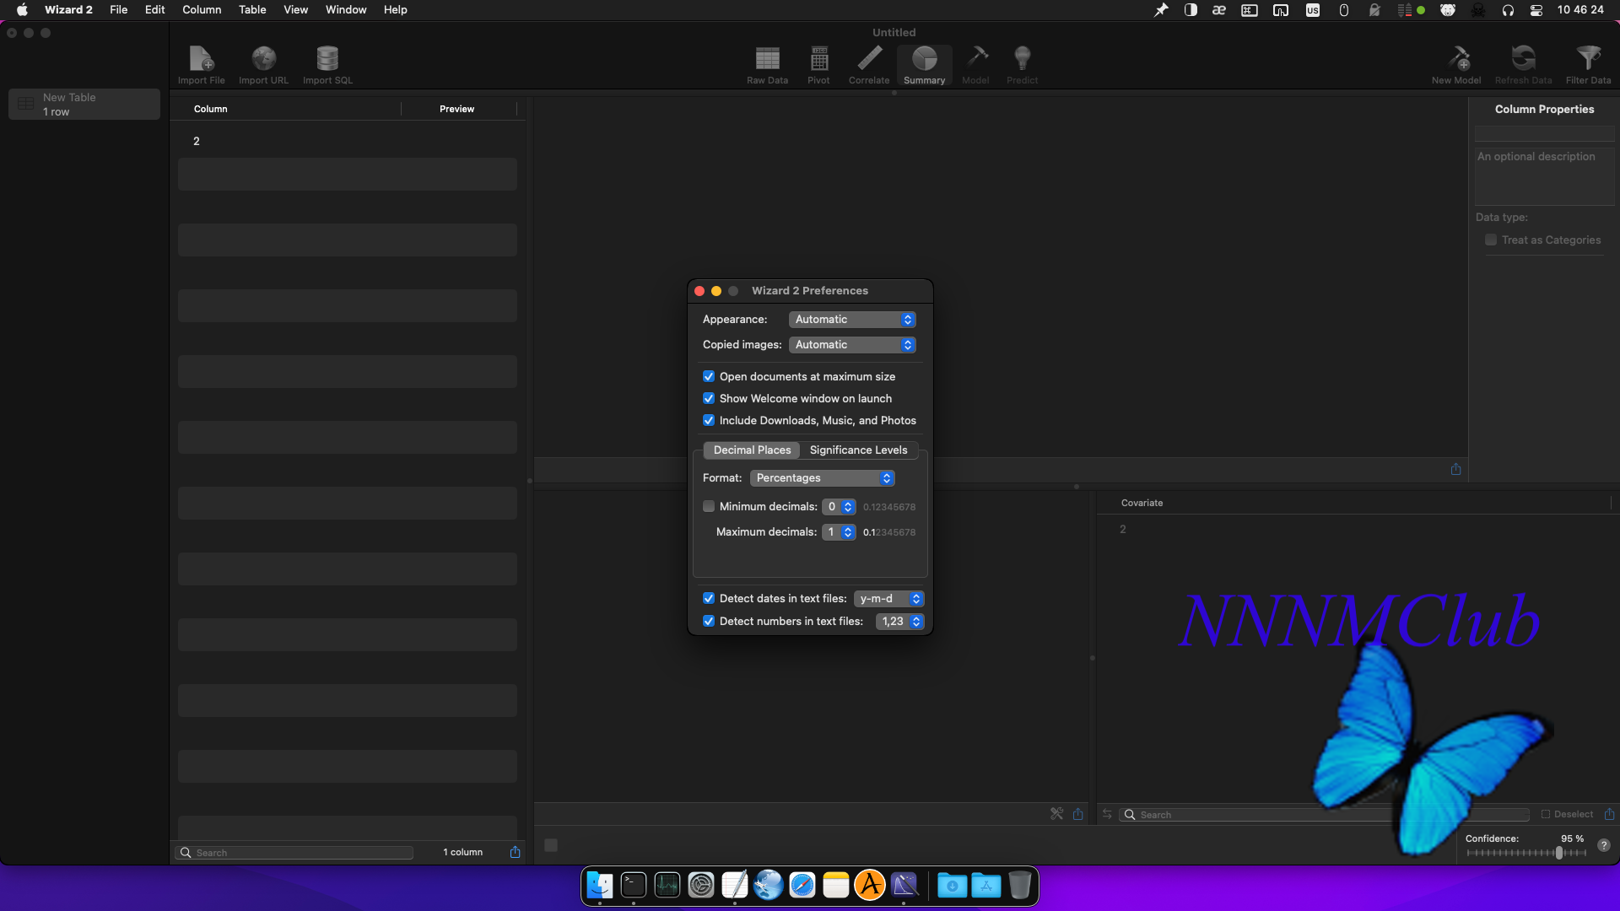
Task: Click the confidence help question mark
Action: (x=1604, y=845)
